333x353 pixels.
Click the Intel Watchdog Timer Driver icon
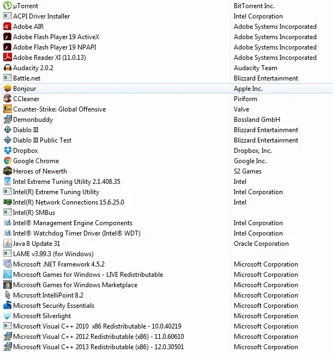click(8, 233)
